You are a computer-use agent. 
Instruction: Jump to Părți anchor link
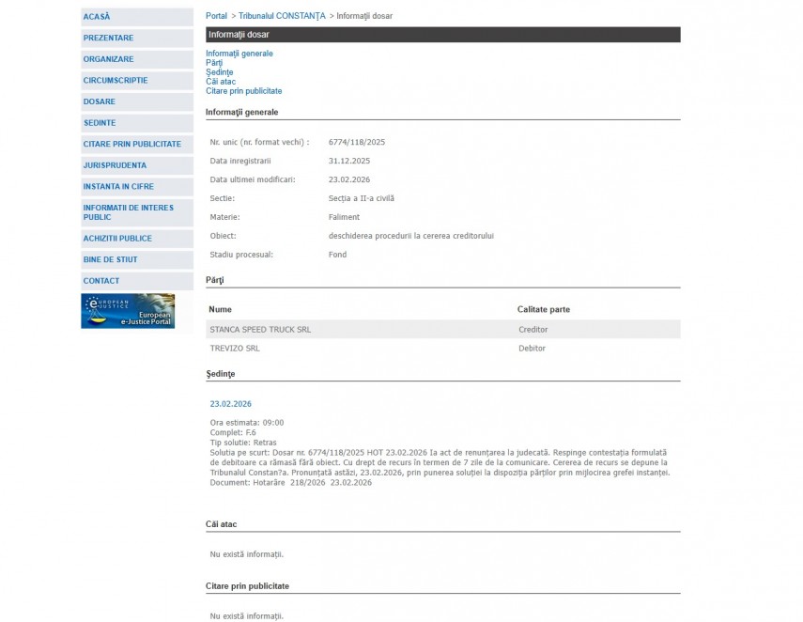tap(214, 63)
